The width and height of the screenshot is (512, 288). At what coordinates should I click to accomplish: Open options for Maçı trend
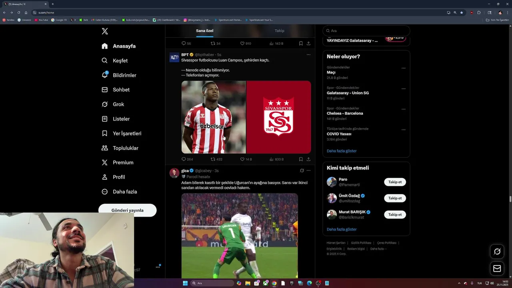click(x=404, y=68)
